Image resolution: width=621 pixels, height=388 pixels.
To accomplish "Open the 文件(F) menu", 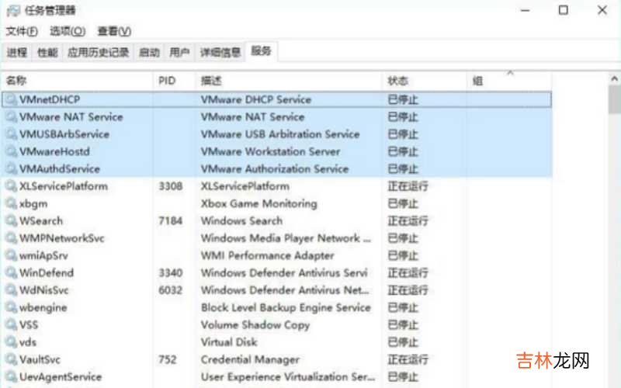I will tap(22, 31).
